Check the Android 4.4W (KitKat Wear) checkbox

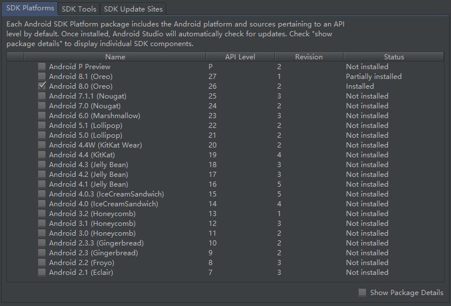(x=42, y=145)
